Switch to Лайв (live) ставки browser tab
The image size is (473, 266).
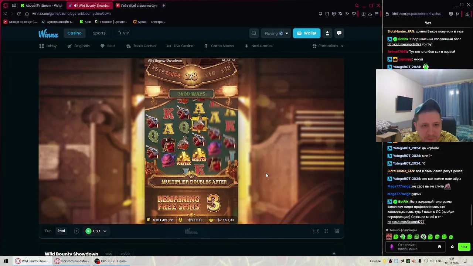click(x=137, y=6)
